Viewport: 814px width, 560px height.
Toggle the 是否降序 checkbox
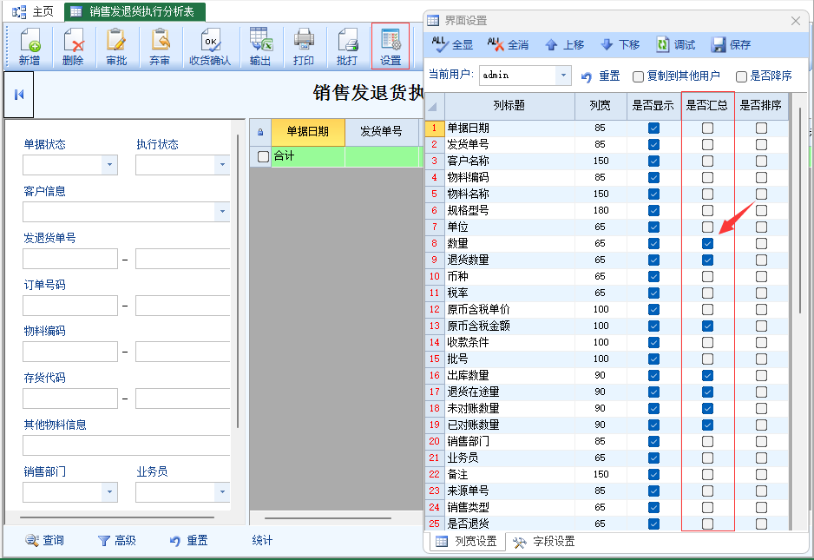point(741,76)
